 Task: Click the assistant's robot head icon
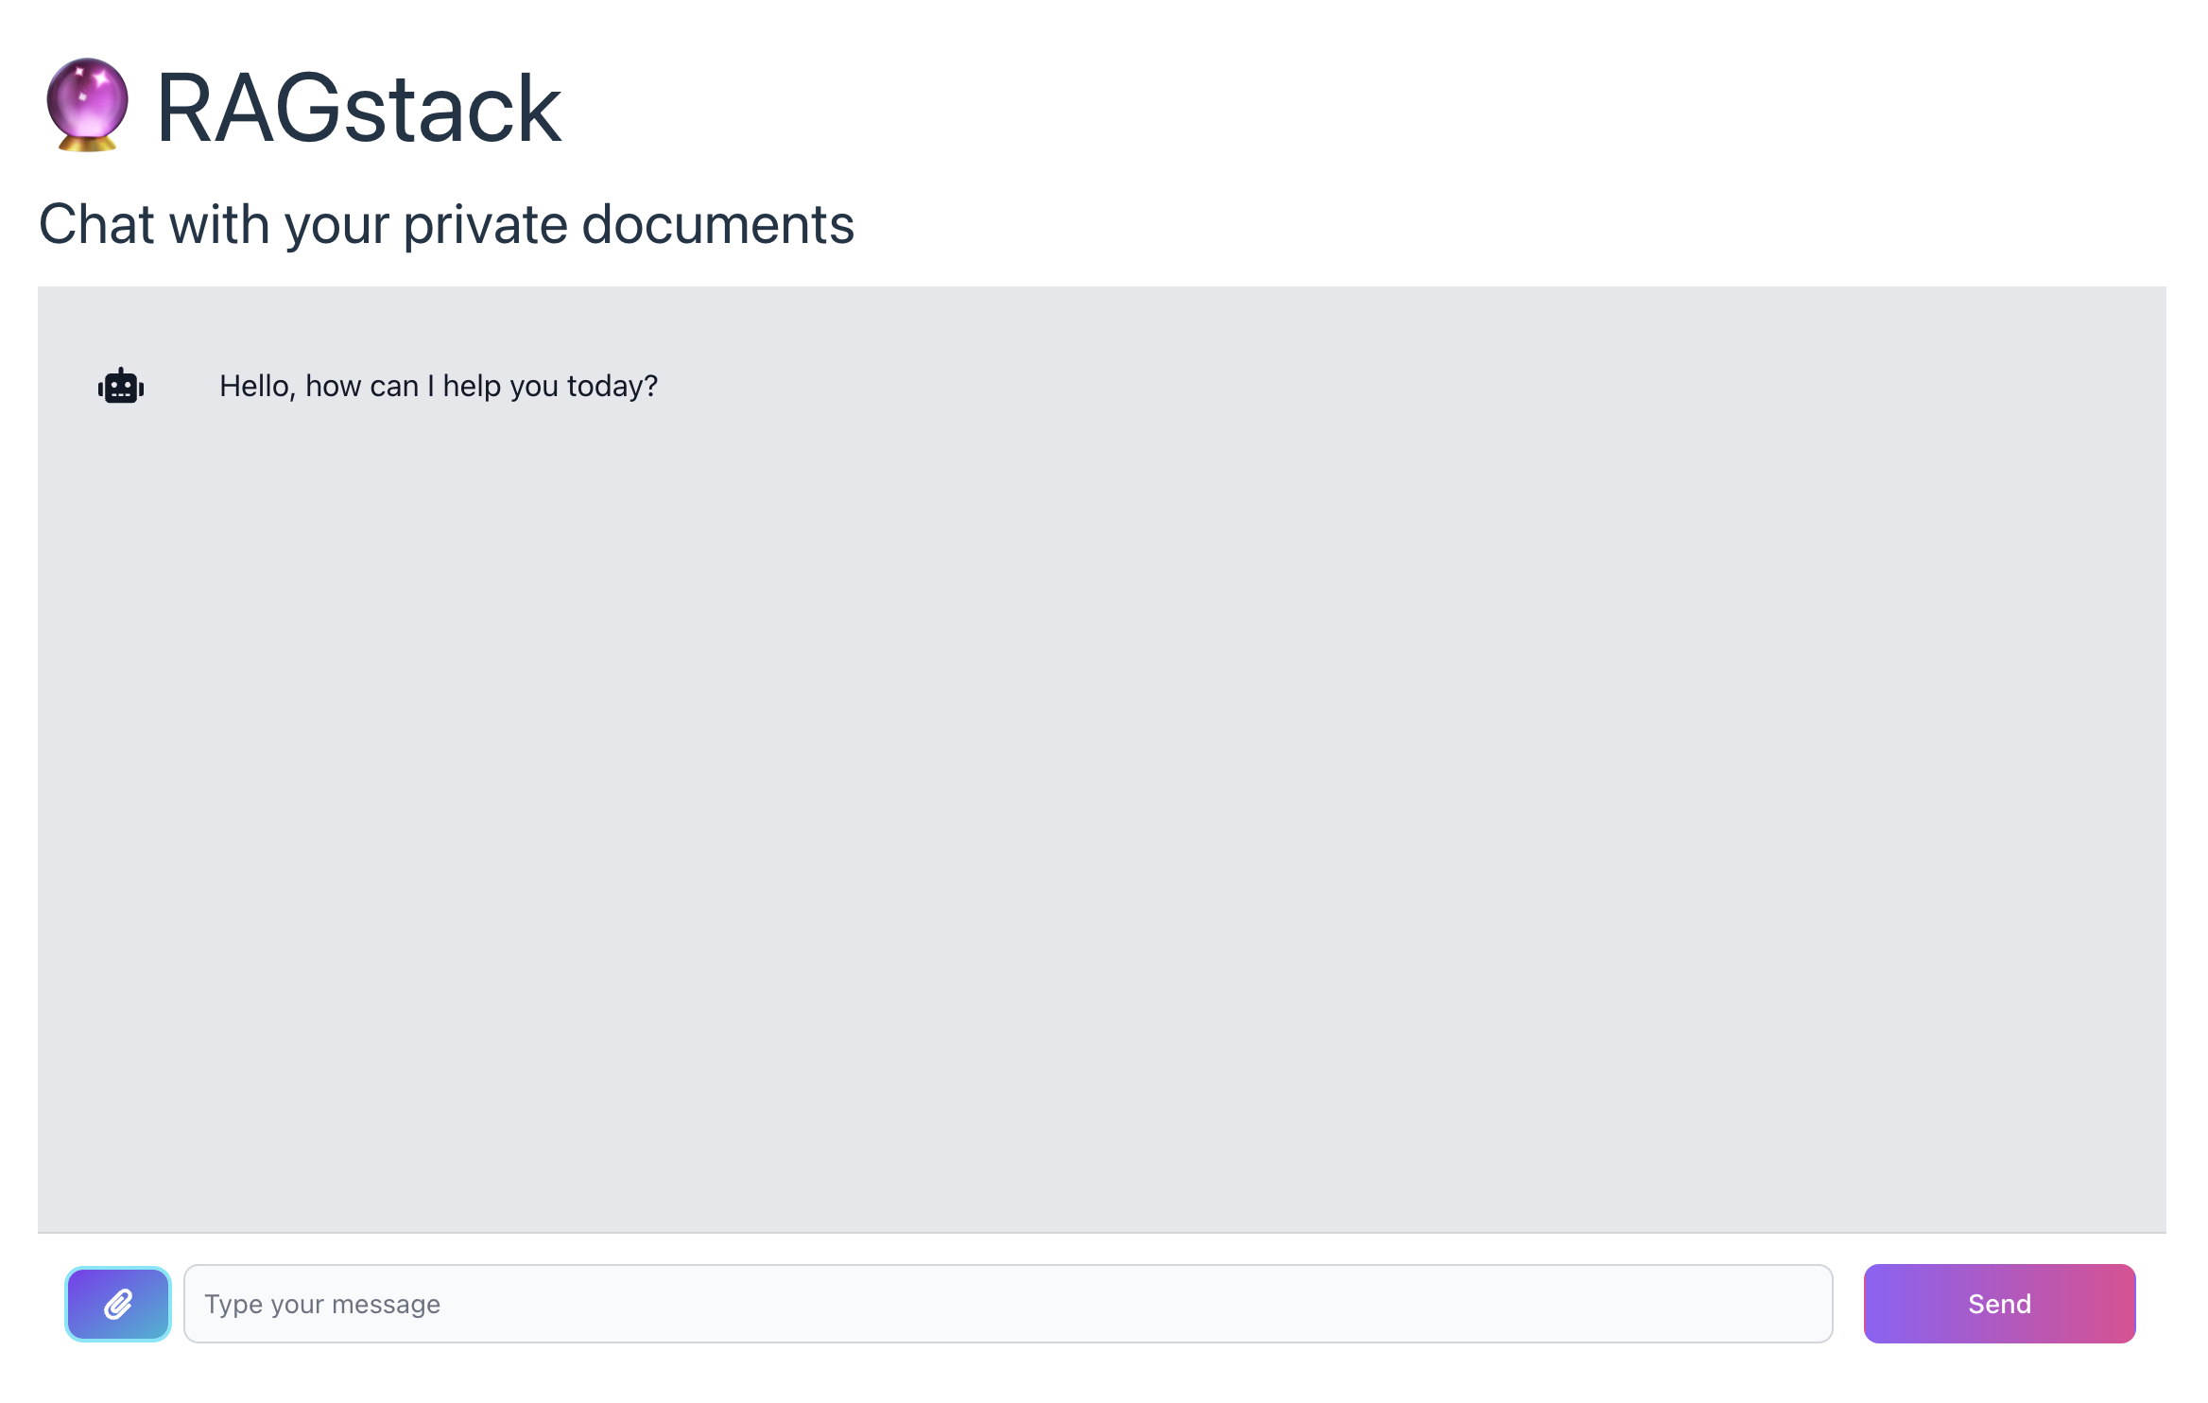click(121, 387)
